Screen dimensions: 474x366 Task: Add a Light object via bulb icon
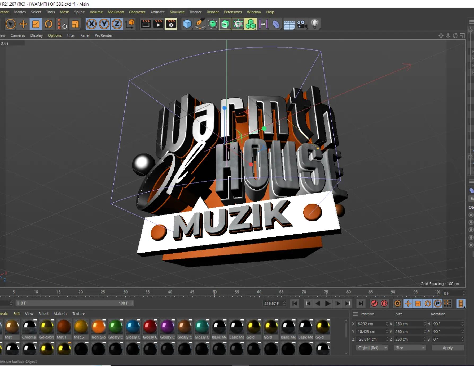pyautogui.click(x=315, y=24)
